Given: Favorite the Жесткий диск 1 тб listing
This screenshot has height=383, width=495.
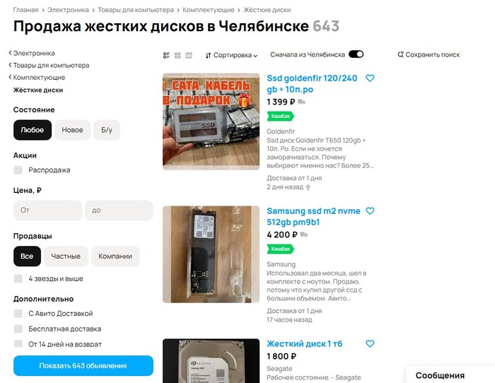Looking at the screenshot, I should 370,343.
